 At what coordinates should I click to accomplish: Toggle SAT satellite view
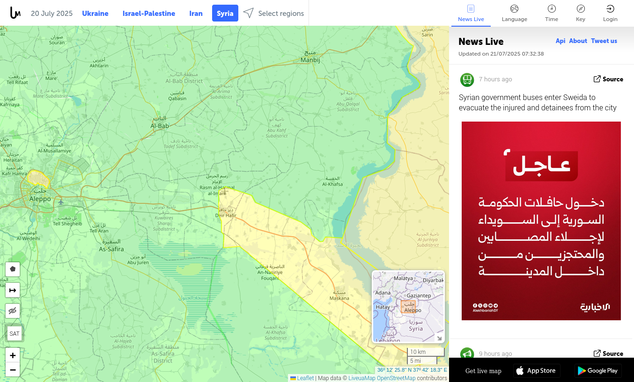click(15, 333)
